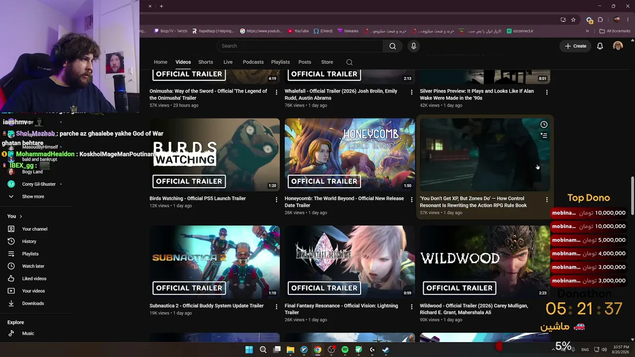Open options menu for Honeycomb trailer
This screenshot has height=357, width=635.
(411, 199)
